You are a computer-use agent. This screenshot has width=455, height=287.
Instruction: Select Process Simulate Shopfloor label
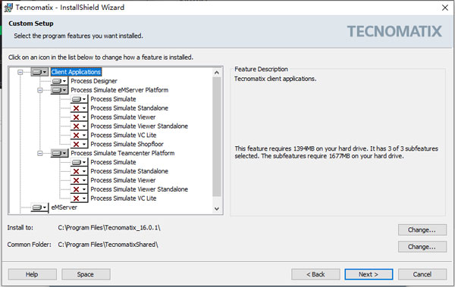[127, 144]
